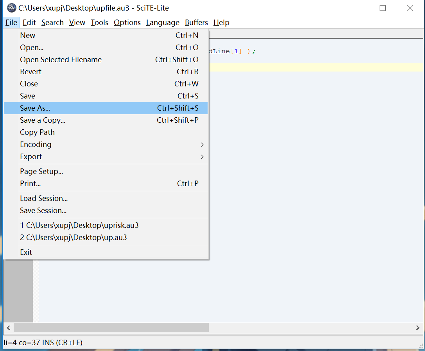425x351 pixels.
Task: Select Save with shortcut Ctrl+S
Action: tap(106, 96)
